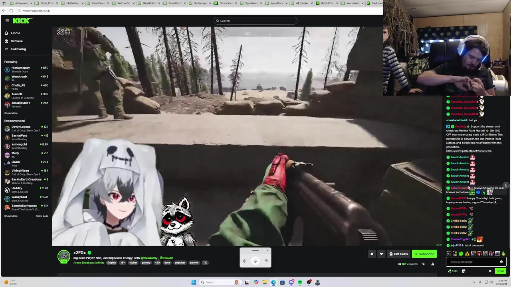This screenshot has width=511, height=287.
Task: Share the stream via share icon
Action: click(x=423, y=264)
